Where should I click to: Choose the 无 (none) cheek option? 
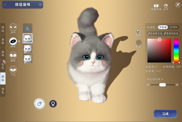[x=28, y=28]
